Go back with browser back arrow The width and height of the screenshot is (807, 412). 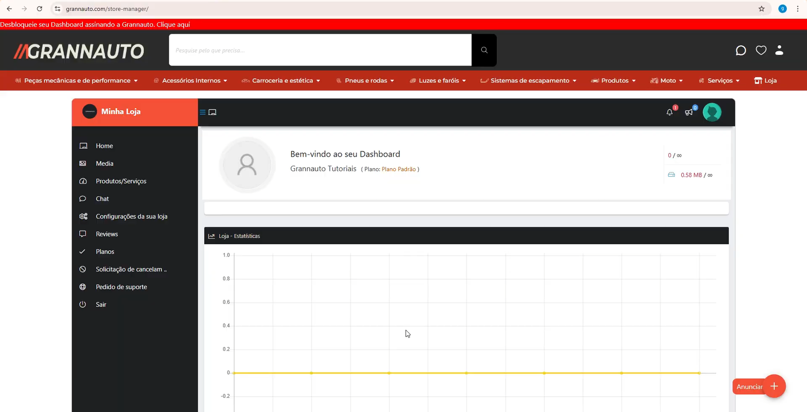9,9
